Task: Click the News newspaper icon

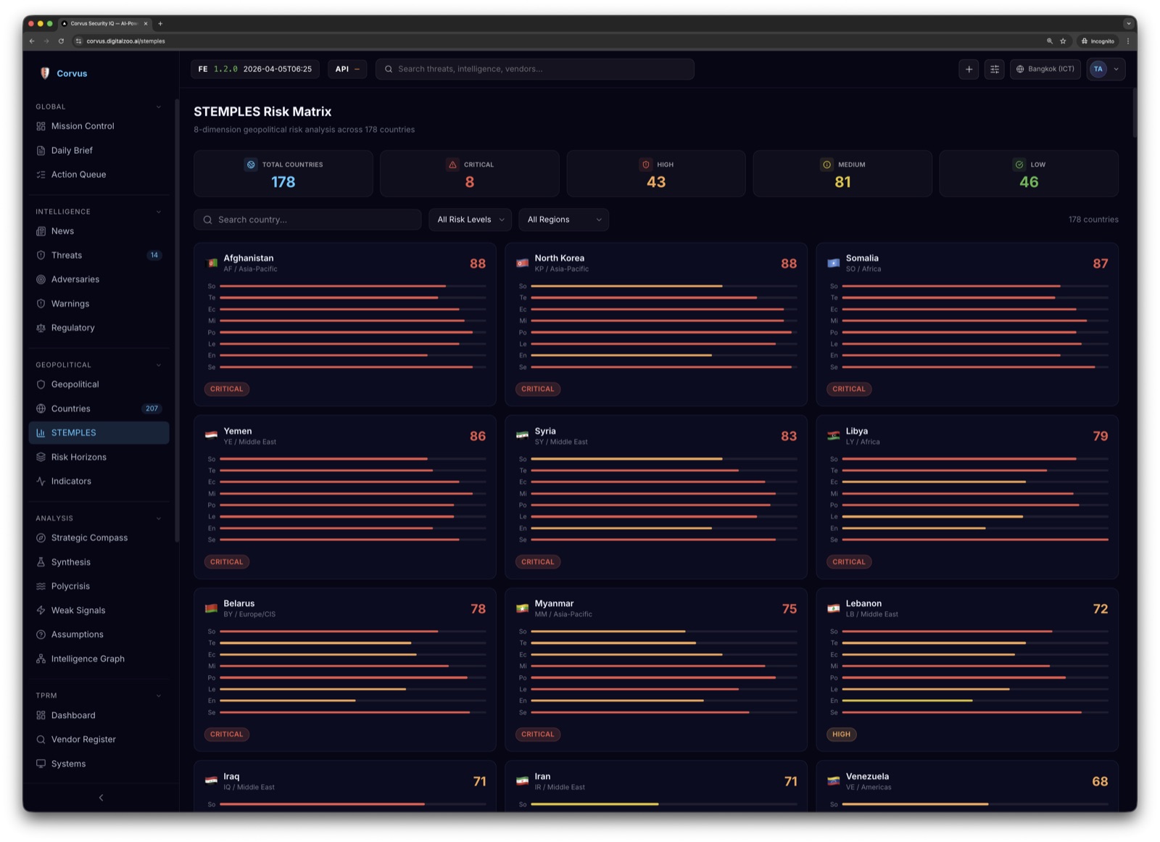Action: click(x=41, y=231)
